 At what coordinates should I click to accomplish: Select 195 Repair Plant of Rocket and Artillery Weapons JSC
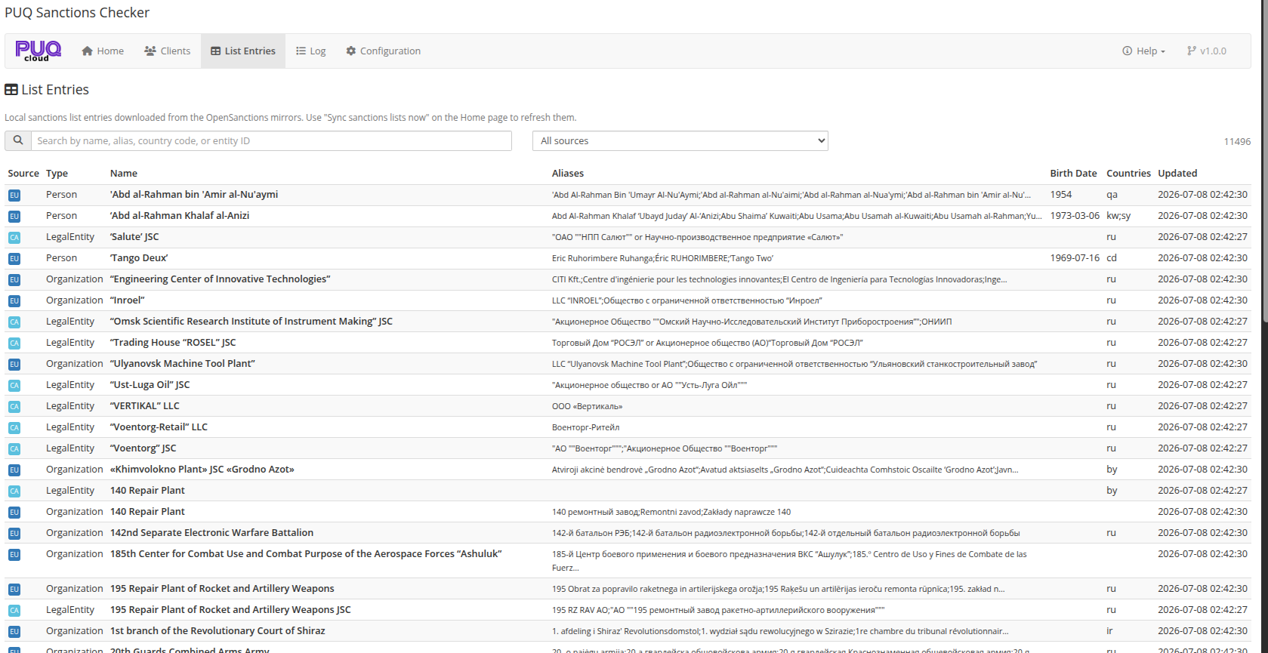click(230, 609)
